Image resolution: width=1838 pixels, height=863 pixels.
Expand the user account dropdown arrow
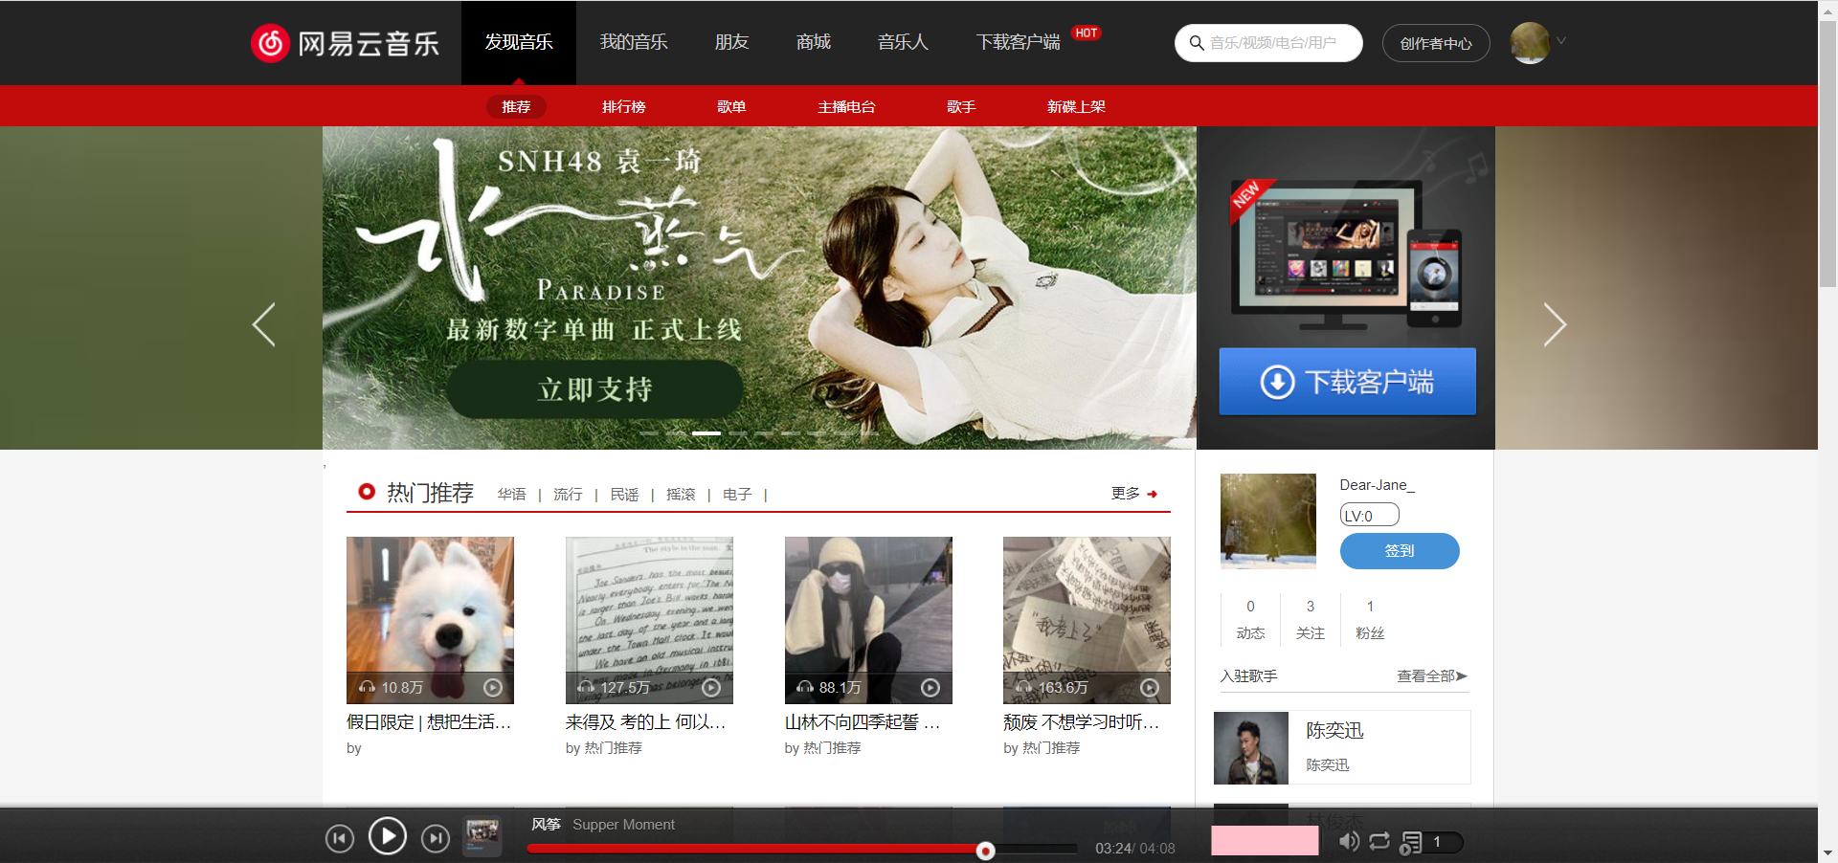[1561, 40]
